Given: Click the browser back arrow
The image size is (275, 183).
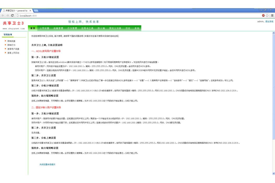Looking at the screenshot, I should tap(3, 15).
